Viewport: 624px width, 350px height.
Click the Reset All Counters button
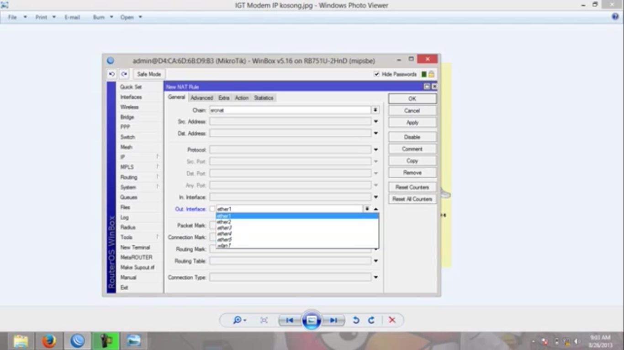coord(412,199)
